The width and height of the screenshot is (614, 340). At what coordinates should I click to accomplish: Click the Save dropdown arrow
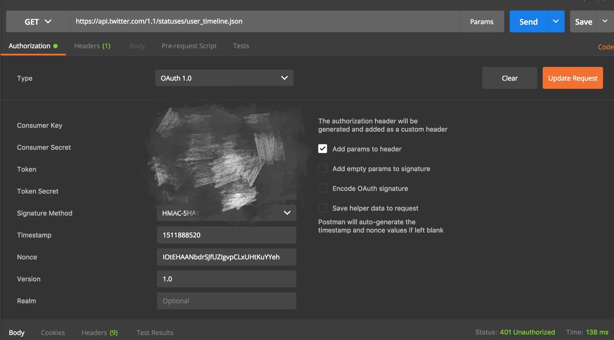tap(605, 21)
